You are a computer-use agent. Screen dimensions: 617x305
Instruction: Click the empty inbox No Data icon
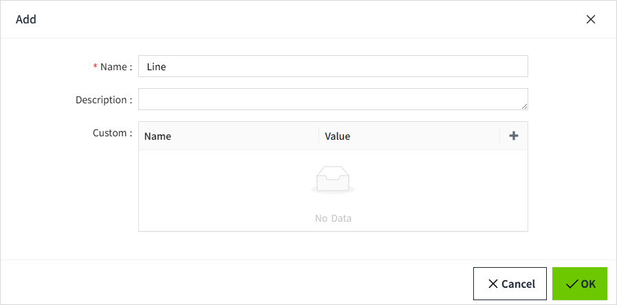[x=333, y=181]
